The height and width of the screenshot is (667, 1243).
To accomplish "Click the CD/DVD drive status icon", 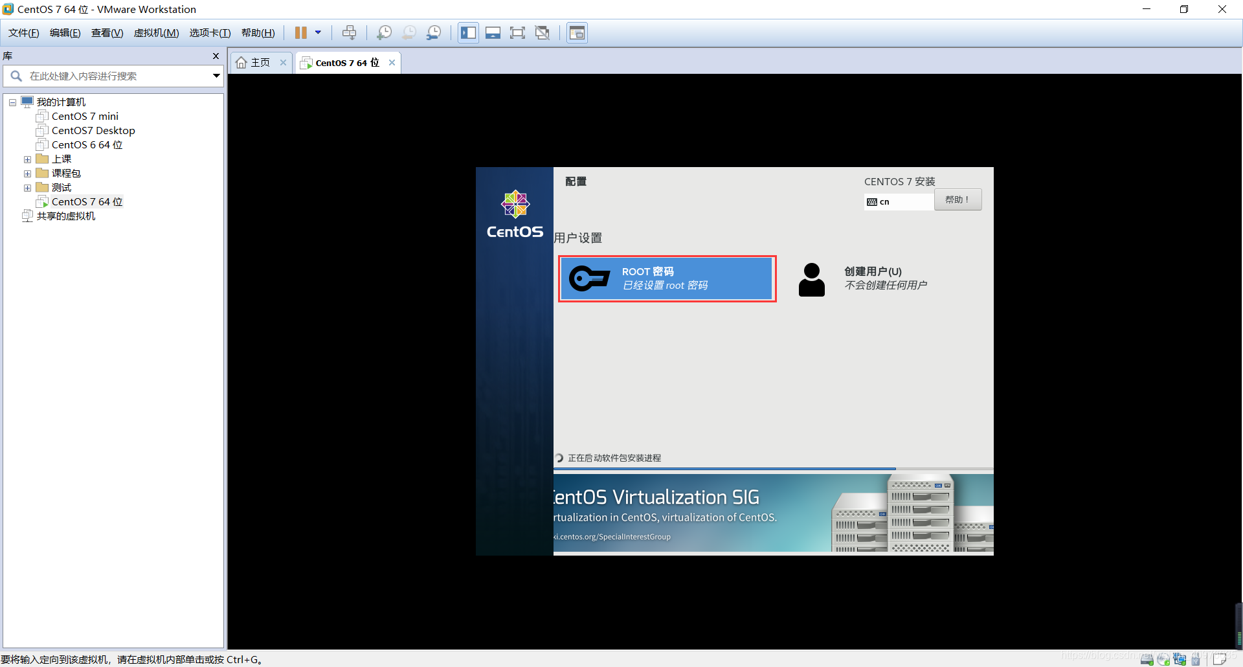I will tap(1163, 659).
